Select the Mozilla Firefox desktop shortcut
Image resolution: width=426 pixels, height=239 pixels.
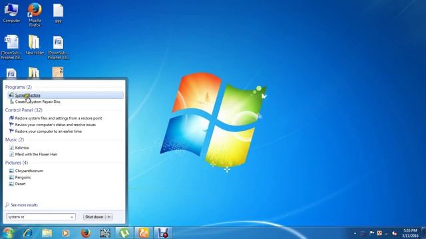tap(35, 15)
